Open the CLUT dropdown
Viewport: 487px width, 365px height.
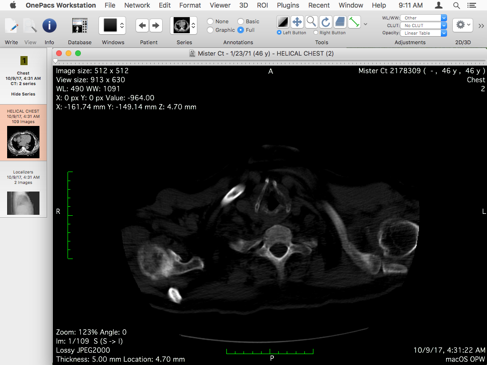(x=424, y=26)
